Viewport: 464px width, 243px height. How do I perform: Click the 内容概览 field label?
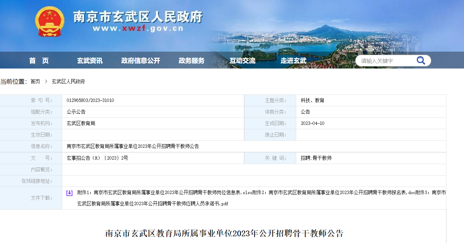click(x=42, y=169)
